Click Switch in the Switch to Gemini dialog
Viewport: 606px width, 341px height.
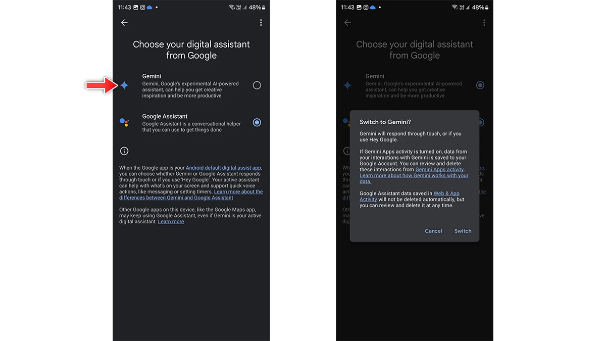click(463, 231)
